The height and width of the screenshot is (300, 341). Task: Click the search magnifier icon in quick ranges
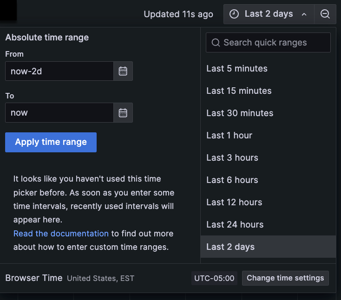216,43
